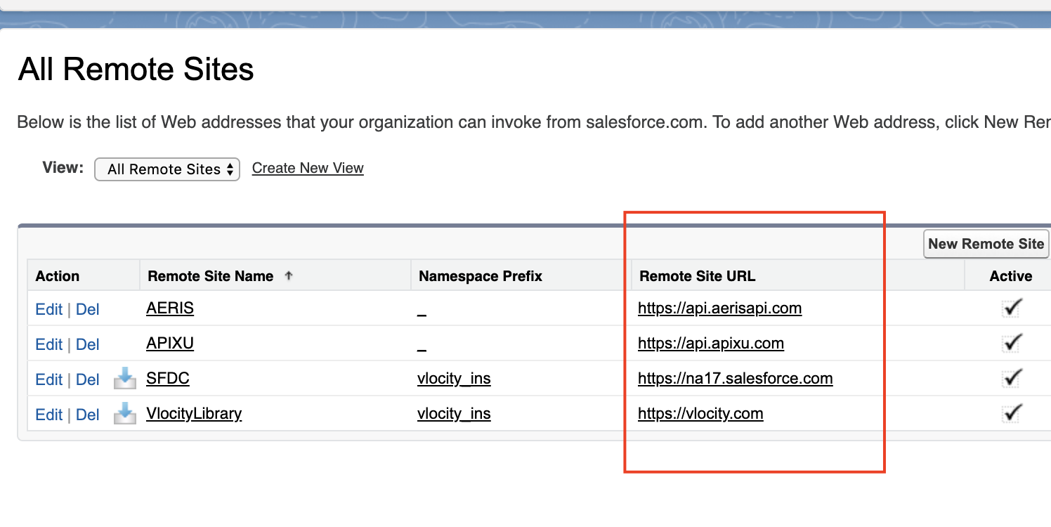Viewport: 1051px width, 527px height.
Task: Click vlocity_ins prefix in VlocityLibrary row
Action: pos(454,414)
